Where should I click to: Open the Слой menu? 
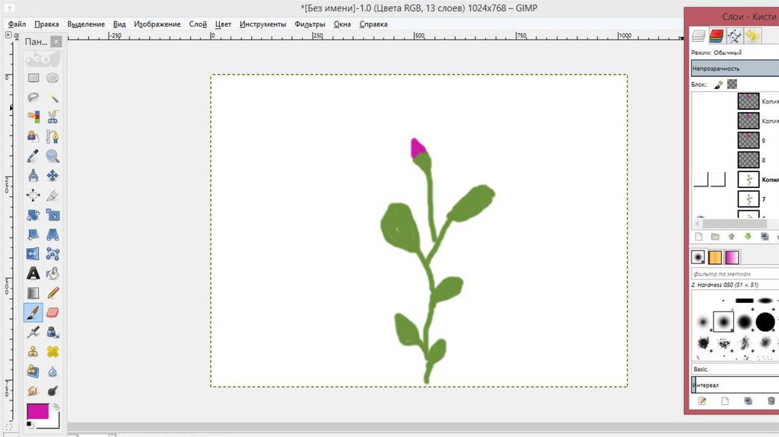tap(198, 24)
